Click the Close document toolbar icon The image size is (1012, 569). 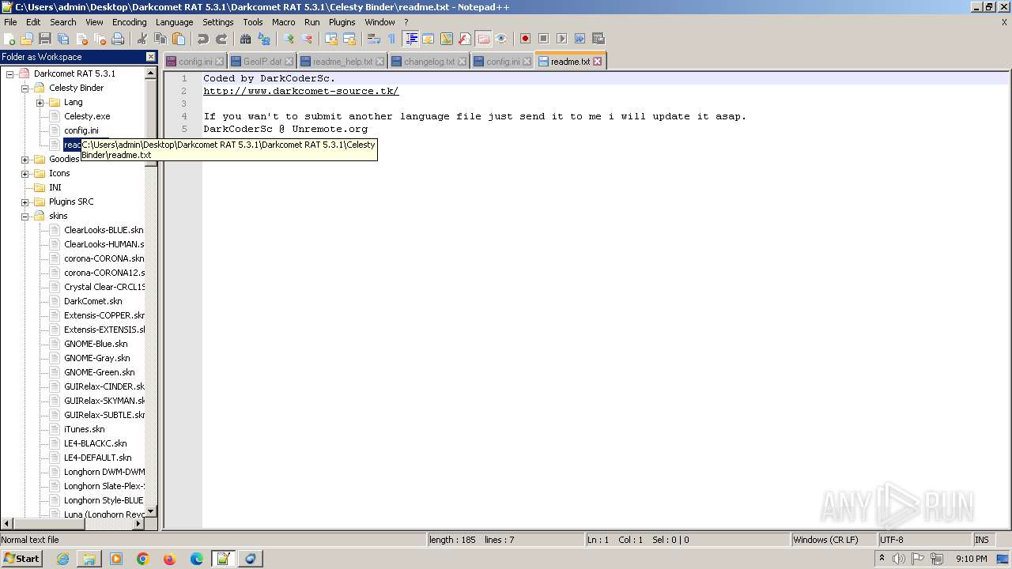click(x=81, y=39)
